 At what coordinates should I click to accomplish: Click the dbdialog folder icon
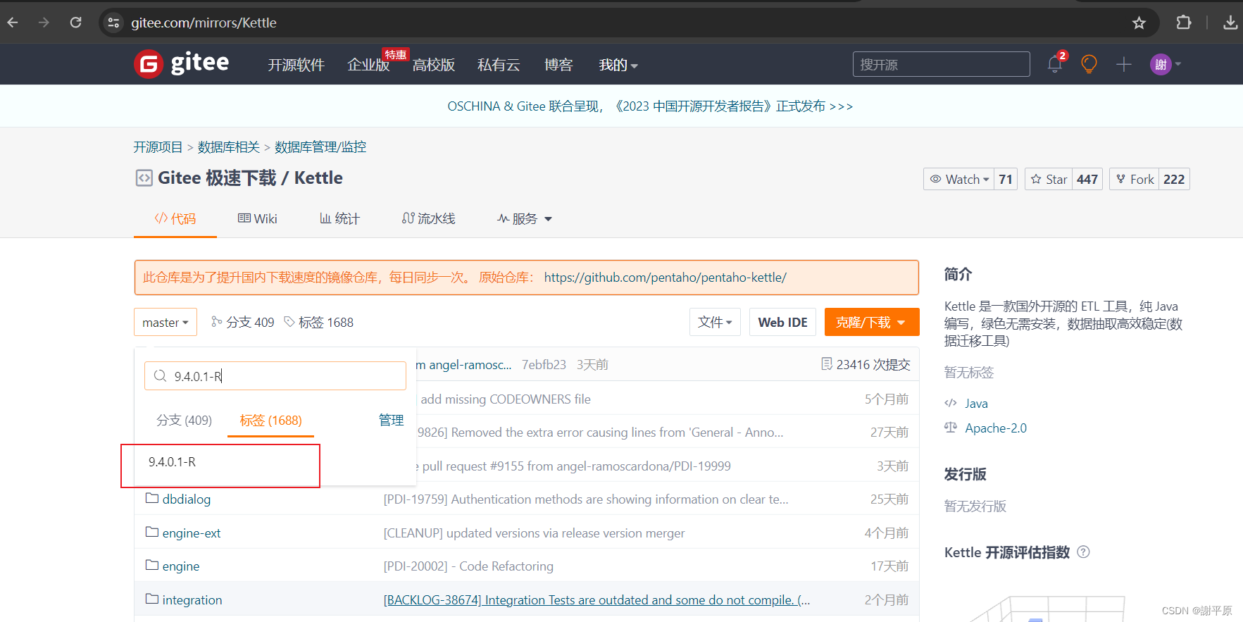(151, 498)
